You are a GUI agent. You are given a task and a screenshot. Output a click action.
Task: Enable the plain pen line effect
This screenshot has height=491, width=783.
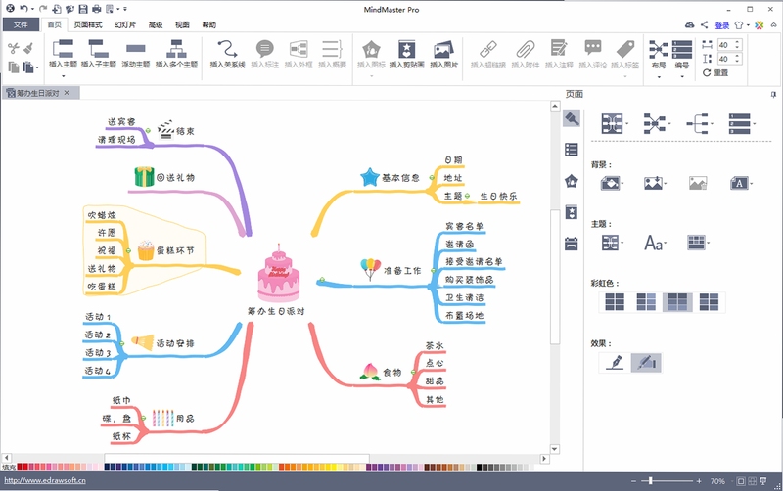615,362
